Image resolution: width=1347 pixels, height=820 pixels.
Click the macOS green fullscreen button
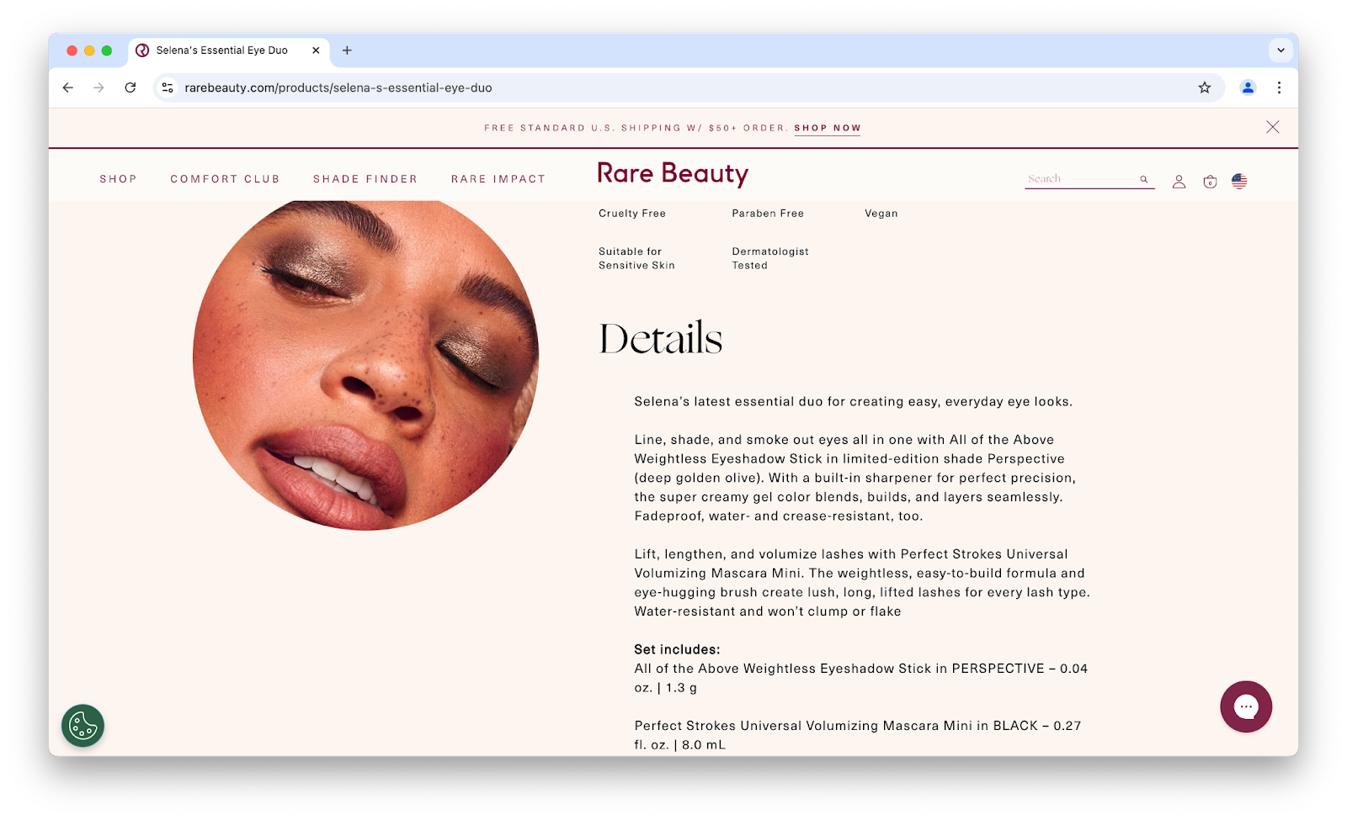coord(107,50)
